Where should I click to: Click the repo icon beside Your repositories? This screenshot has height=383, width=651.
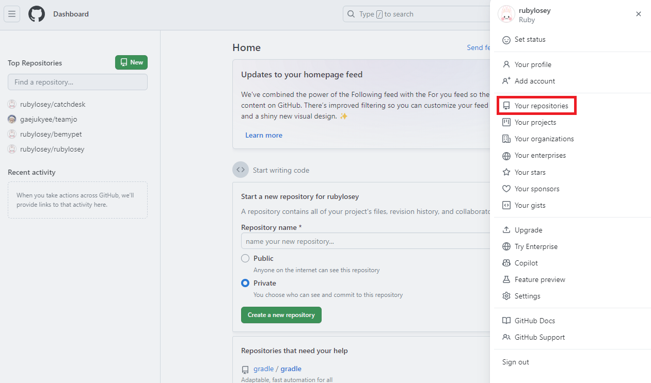tap(506, 106)
